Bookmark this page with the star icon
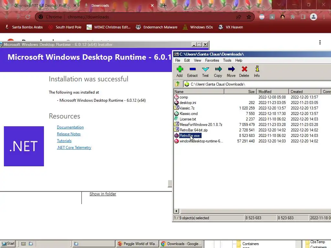 tap(249, 17)
